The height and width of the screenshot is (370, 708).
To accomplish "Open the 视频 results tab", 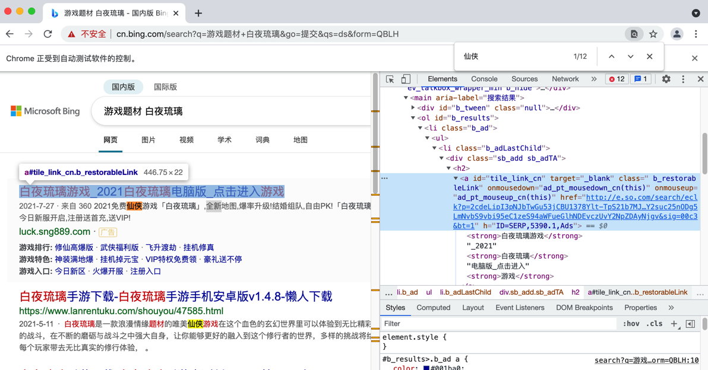I will (186, 140).
